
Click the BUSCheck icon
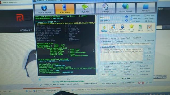click(x=145, y=16)
